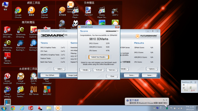The width and height of the screenshot is (198, 111).
Task: Open Internet Explorer from taskbar
Action: coord(22,108)
